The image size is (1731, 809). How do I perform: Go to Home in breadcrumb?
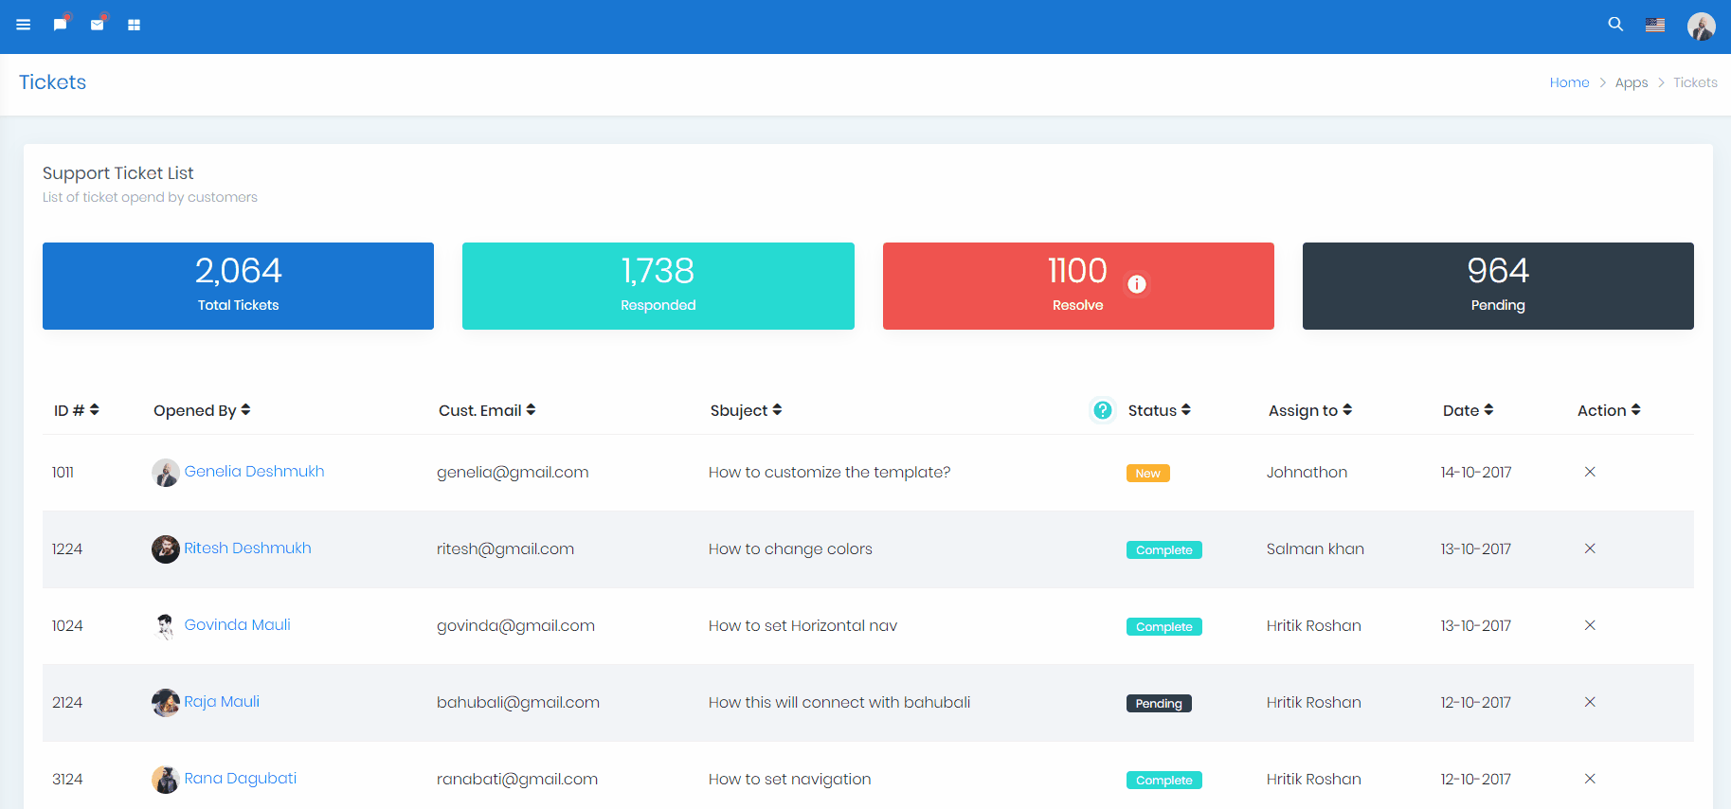pos(1569,82)
